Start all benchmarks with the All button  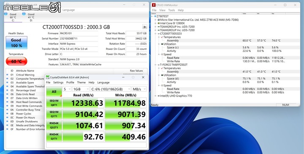click(x=54, y=92)
